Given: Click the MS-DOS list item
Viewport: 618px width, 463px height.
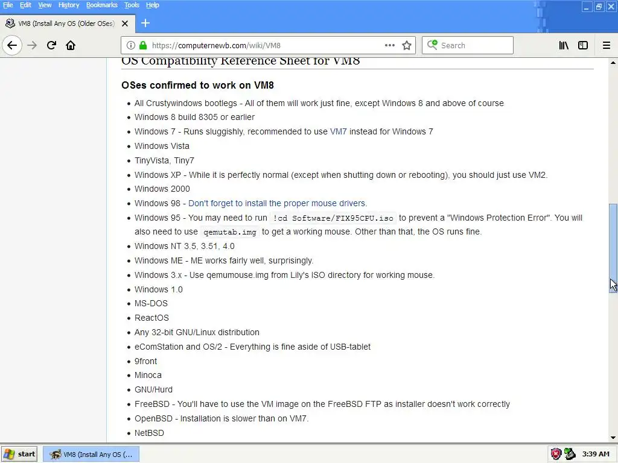Looking at the screenshot, I should 151,304.
